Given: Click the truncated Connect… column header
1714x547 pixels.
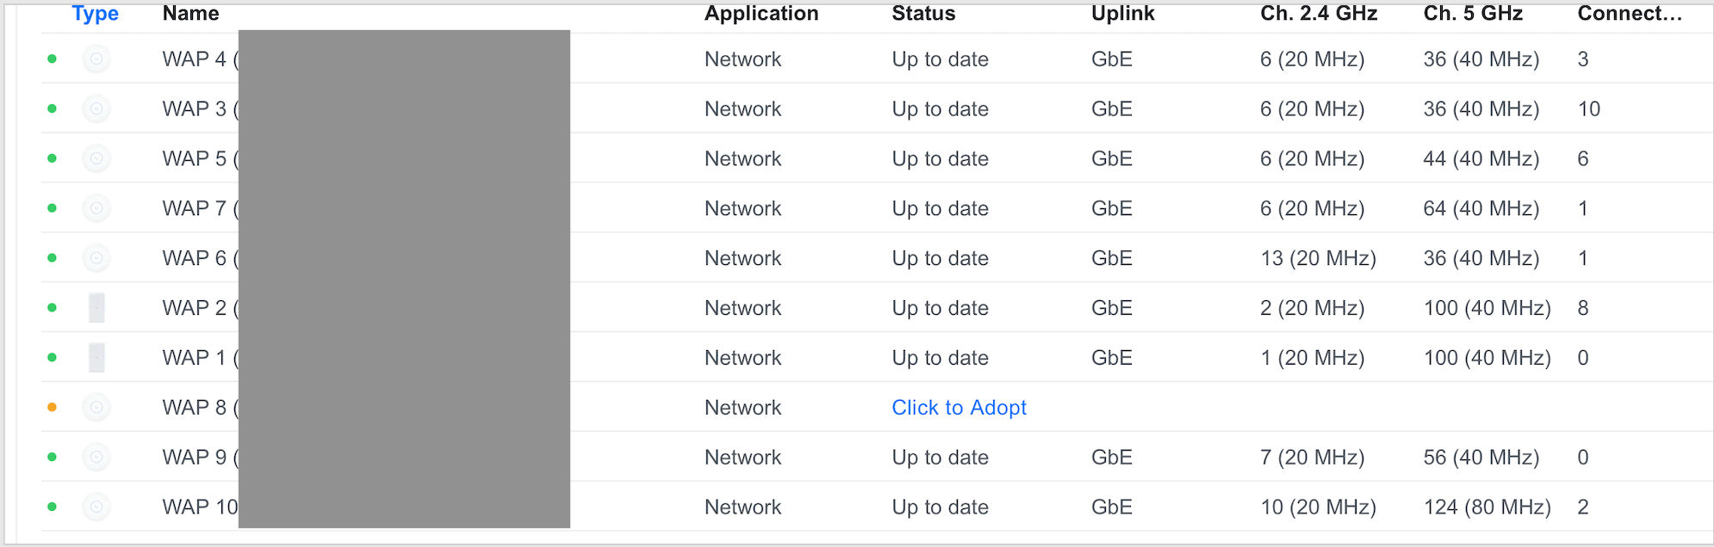Looking at the screenshot, I should click(x=1630, y=14).
